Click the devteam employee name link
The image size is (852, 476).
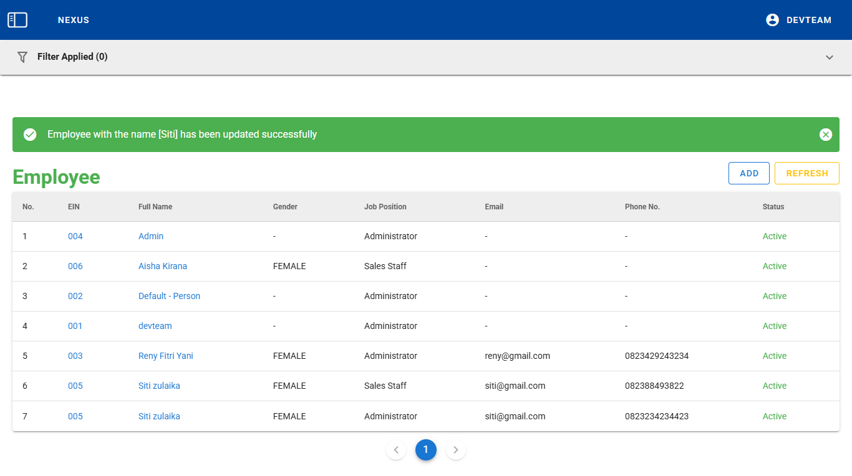pos(155,326)
